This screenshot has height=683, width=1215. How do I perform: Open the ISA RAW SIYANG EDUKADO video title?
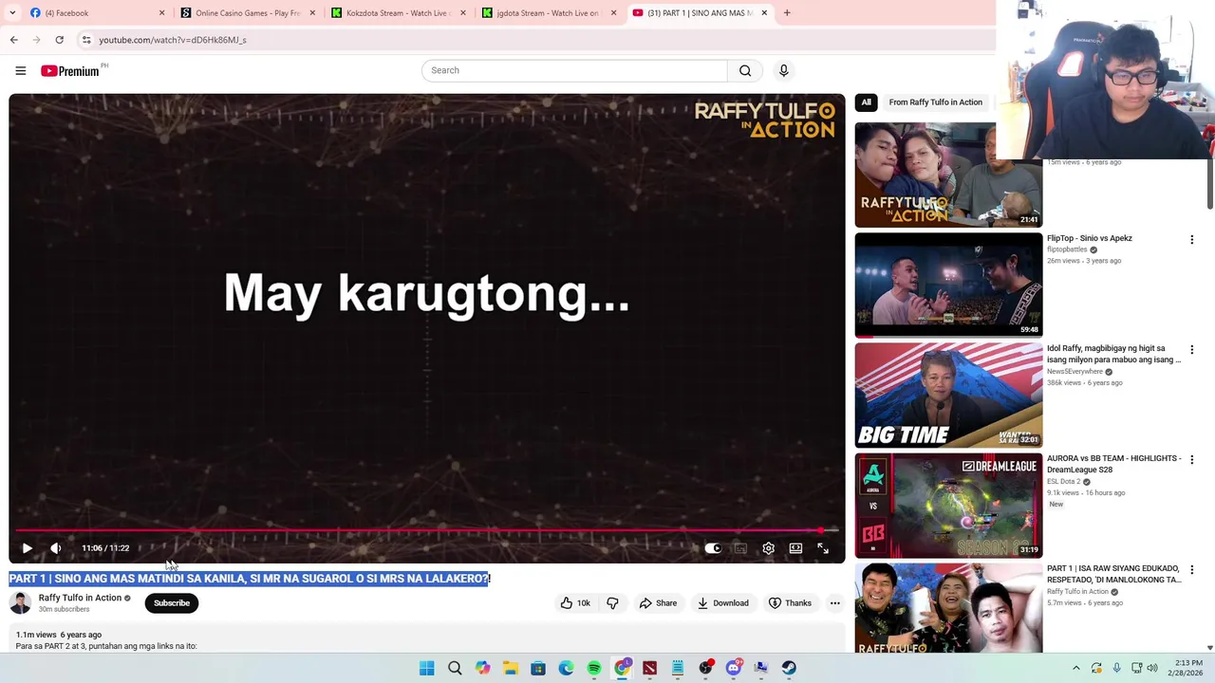[x=1113, y=574]
